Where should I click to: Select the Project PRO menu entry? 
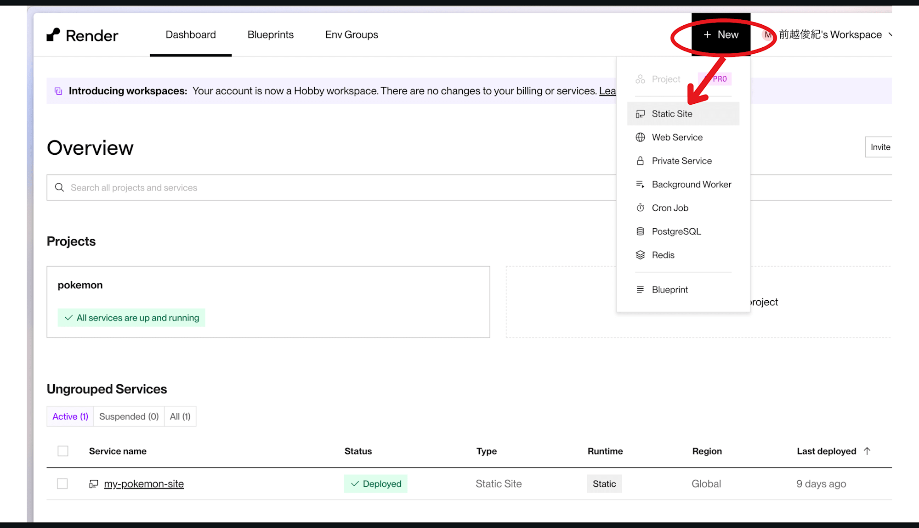[683, 79]
